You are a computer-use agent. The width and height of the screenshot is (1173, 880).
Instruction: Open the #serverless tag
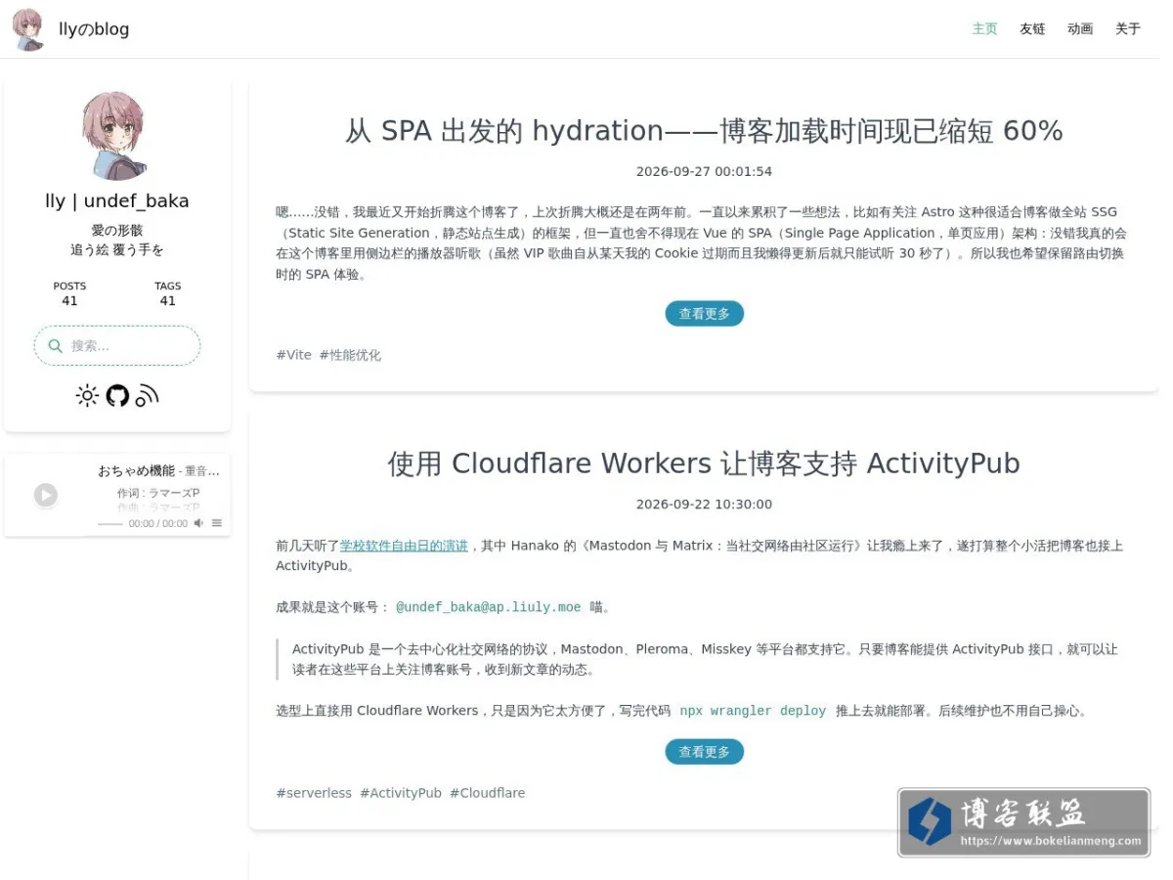(x=314, y=793)
